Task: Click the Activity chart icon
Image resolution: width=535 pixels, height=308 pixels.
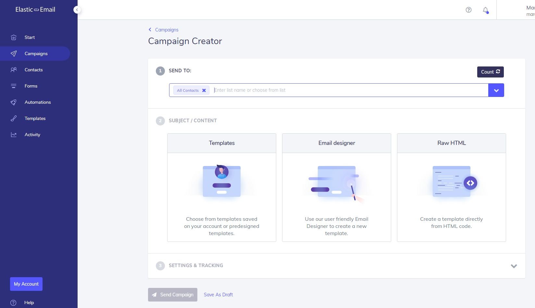Action: click(x=14, y=135)
